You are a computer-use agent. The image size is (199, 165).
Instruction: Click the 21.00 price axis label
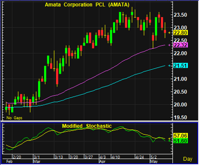click(x=180, y=79)
